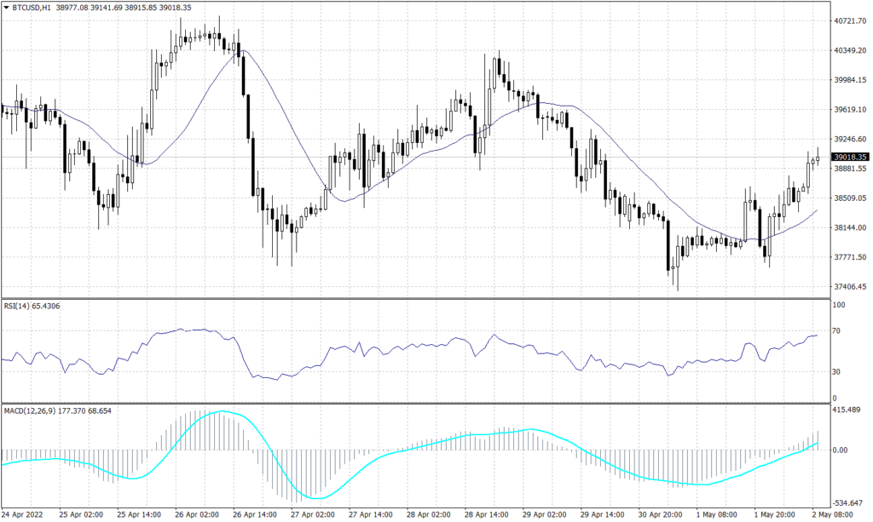873x522 pixels.
Task: Click the 37406.45 price scale value
Action: coord(852,287)
